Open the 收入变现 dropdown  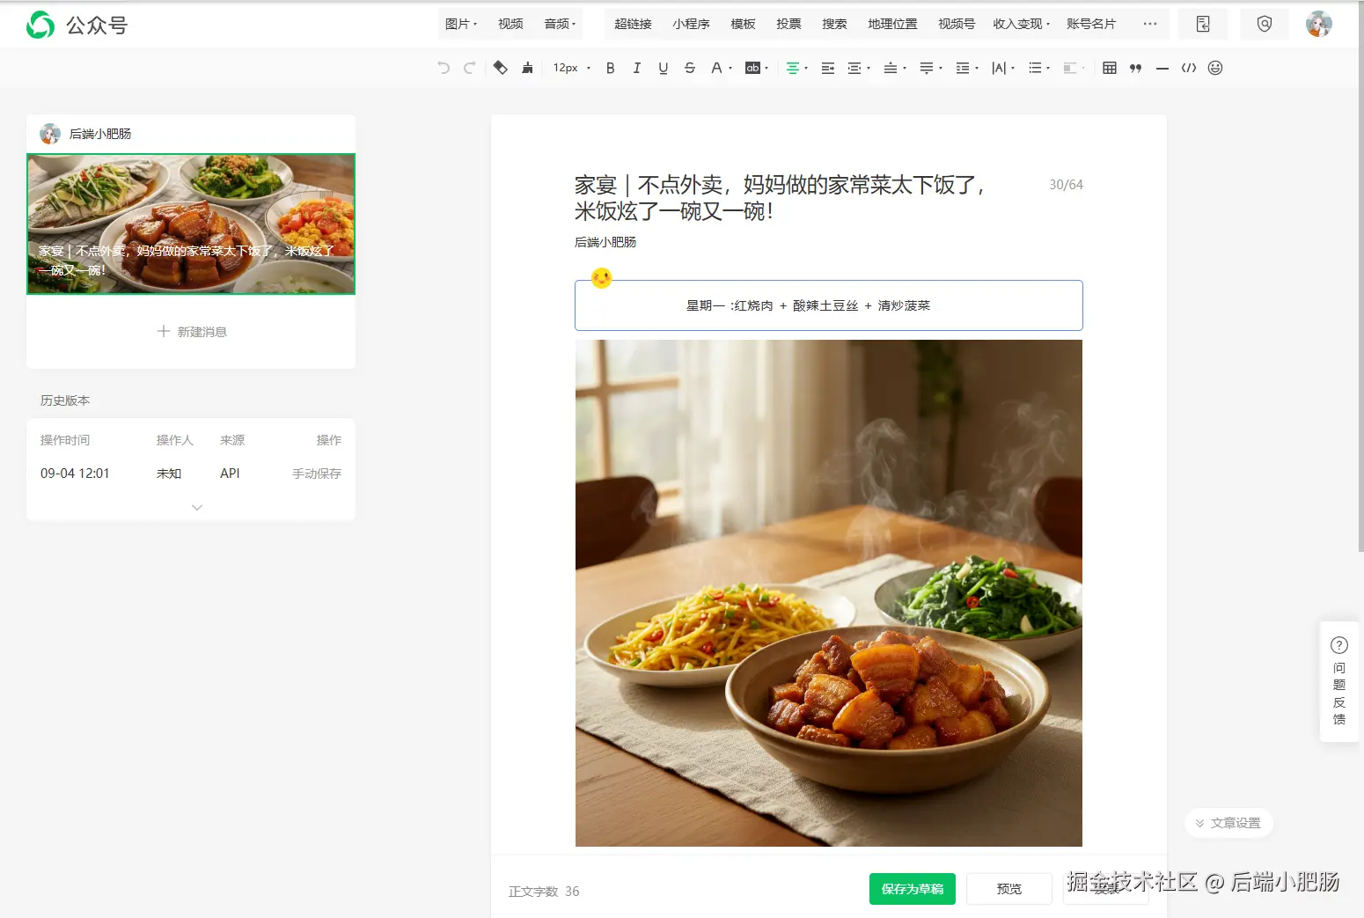[1021, 24]
